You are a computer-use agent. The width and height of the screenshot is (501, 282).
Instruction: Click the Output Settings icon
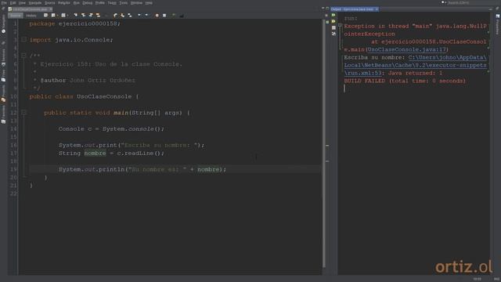[x=333, y=34]
